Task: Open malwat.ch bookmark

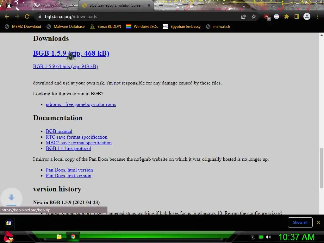Action: click(218, 27)
